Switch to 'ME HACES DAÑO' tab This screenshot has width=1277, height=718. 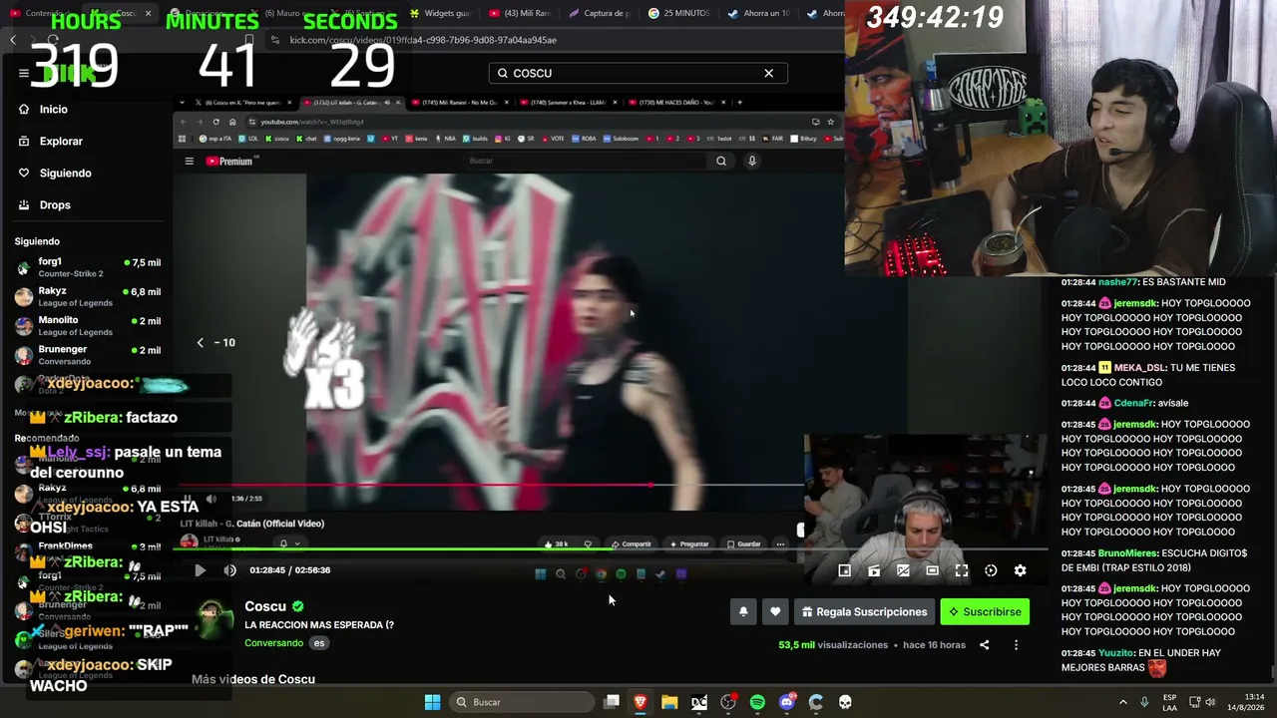click(x=678, y=103)
